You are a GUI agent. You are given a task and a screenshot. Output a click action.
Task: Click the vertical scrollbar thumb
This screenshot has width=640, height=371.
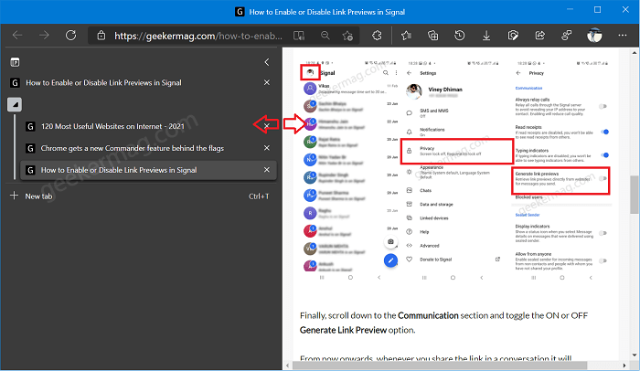(634, 195)
